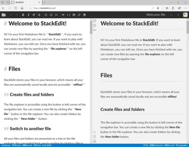This screenshot has height=147, width=189.
Task: Go forward in browser
Action: 9,8
